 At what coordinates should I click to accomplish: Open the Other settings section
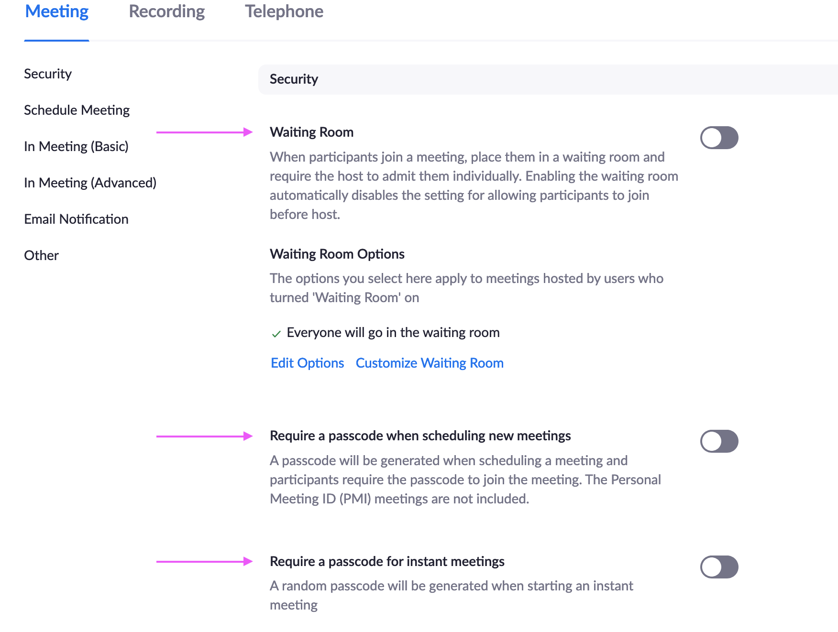pyautogui.click(x=41, y=255)
